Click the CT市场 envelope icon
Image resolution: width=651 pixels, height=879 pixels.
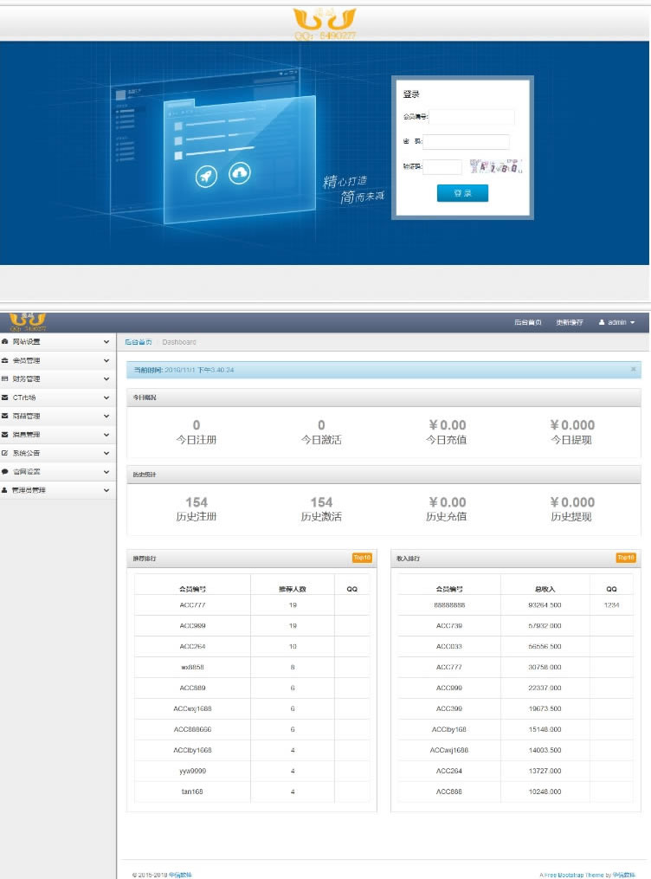click(x=4, y=397)
